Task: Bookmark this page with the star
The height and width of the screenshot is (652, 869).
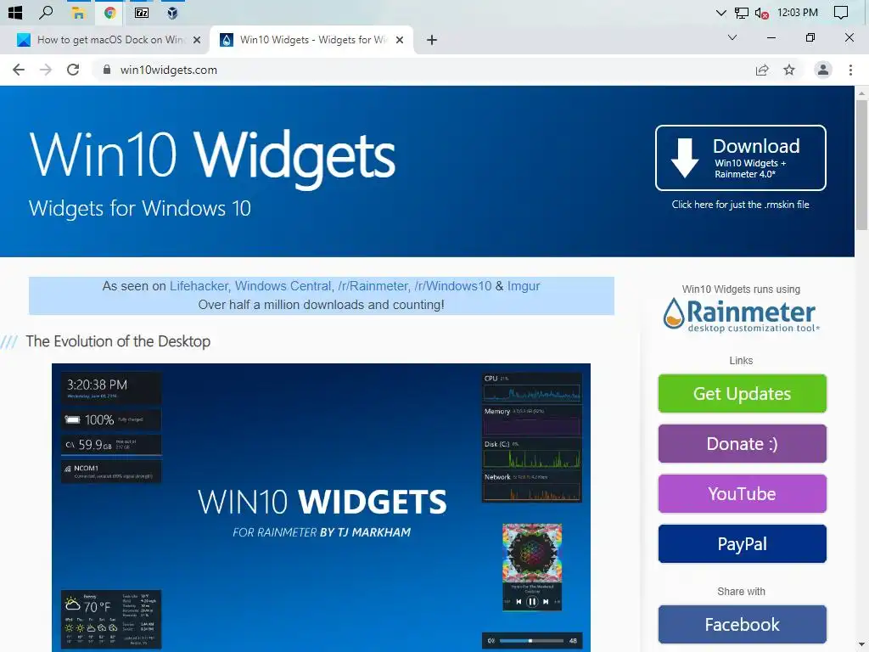Action: pos(789,70)
